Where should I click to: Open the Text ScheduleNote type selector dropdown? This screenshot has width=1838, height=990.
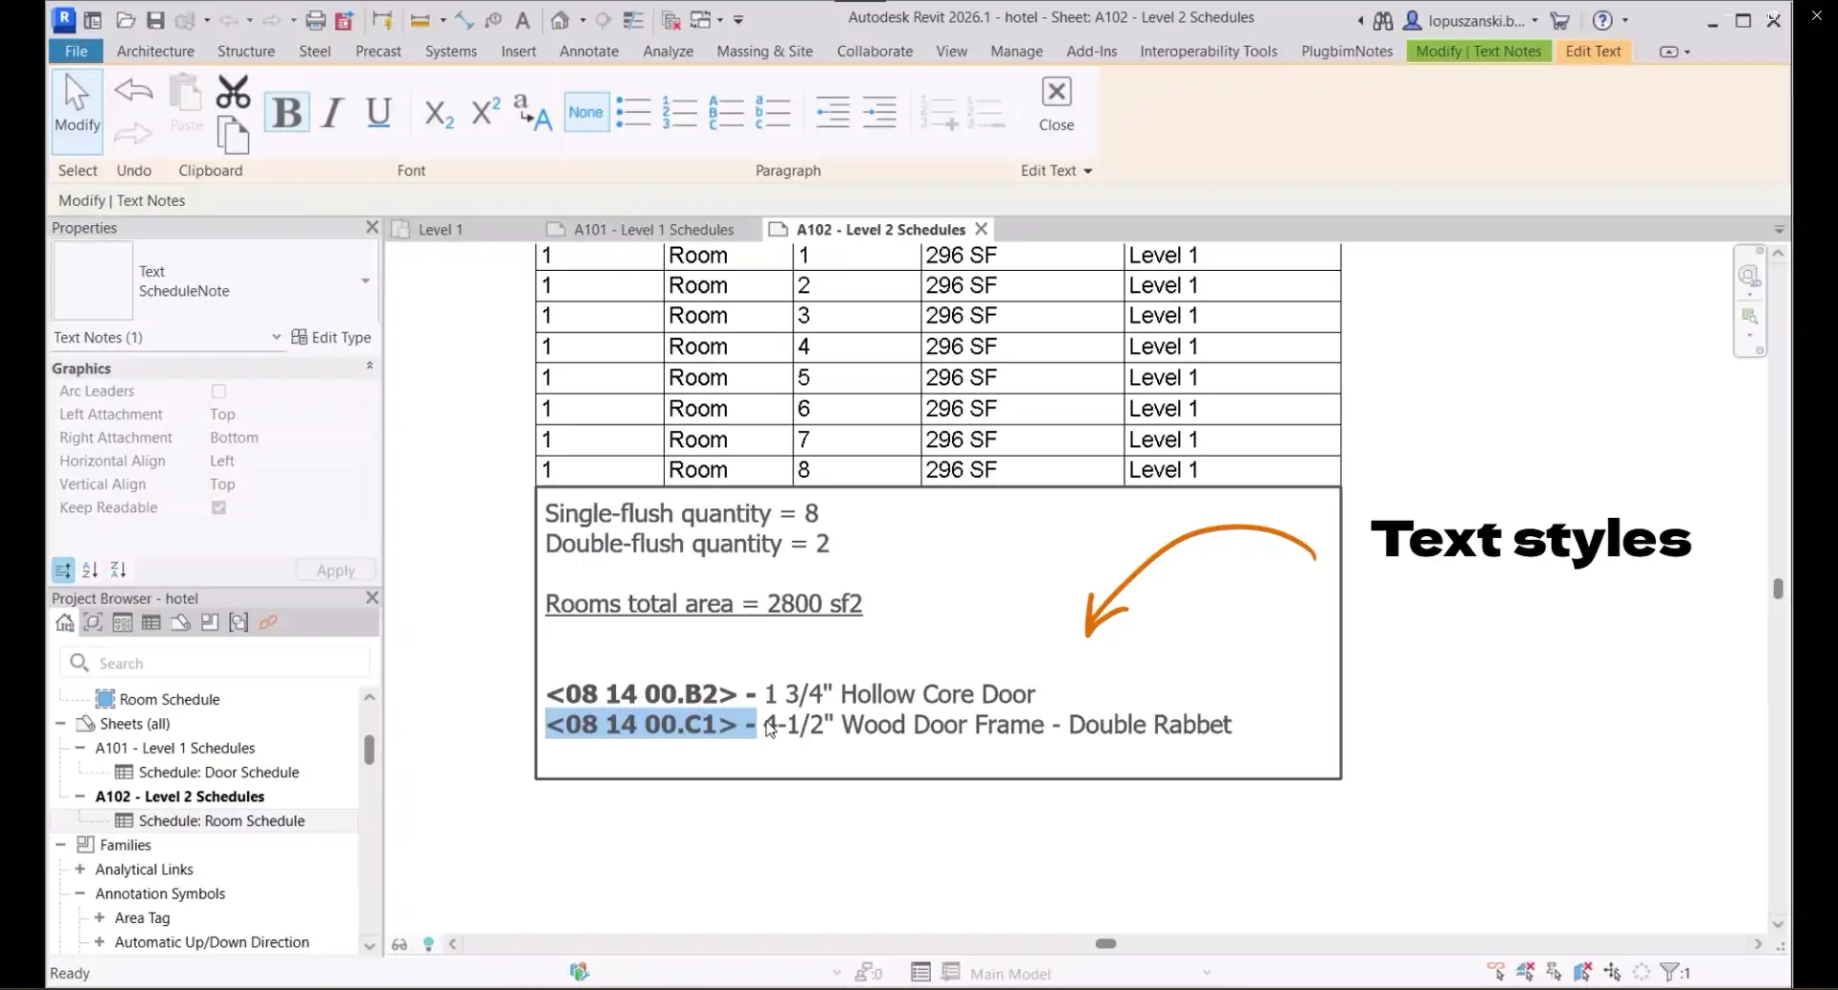[365, 281]
